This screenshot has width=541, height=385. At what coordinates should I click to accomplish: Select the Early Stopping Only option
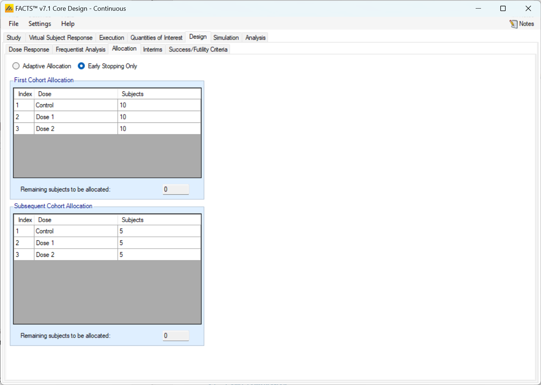point(81,66)
